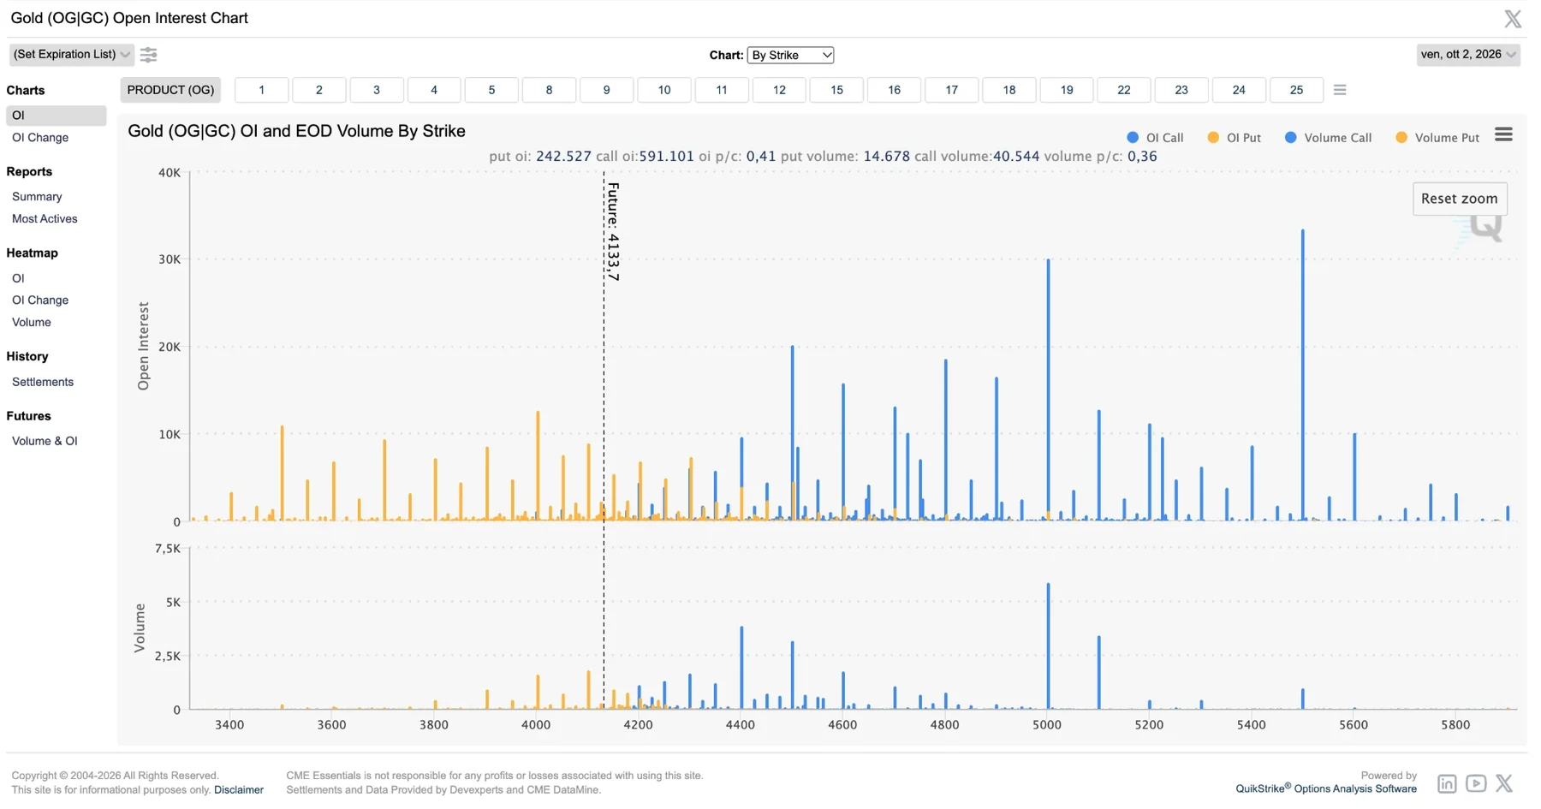Toggle Volume Put series in legend
The height and width of the screenshot is (809, 1541).
1437,138
